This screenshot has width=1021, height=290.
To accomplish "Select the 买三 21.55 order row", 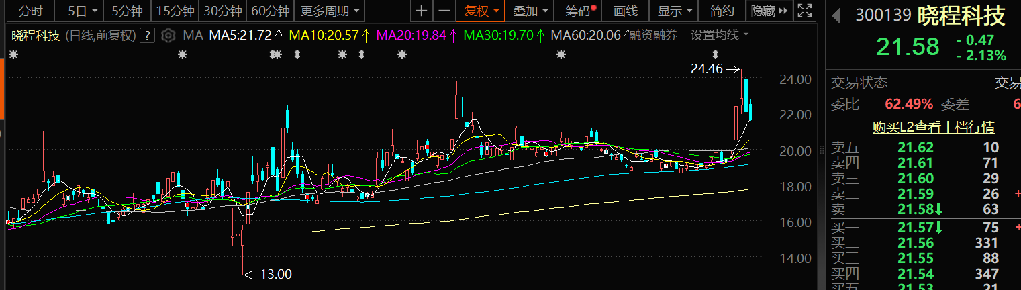I will pos(925,258).
